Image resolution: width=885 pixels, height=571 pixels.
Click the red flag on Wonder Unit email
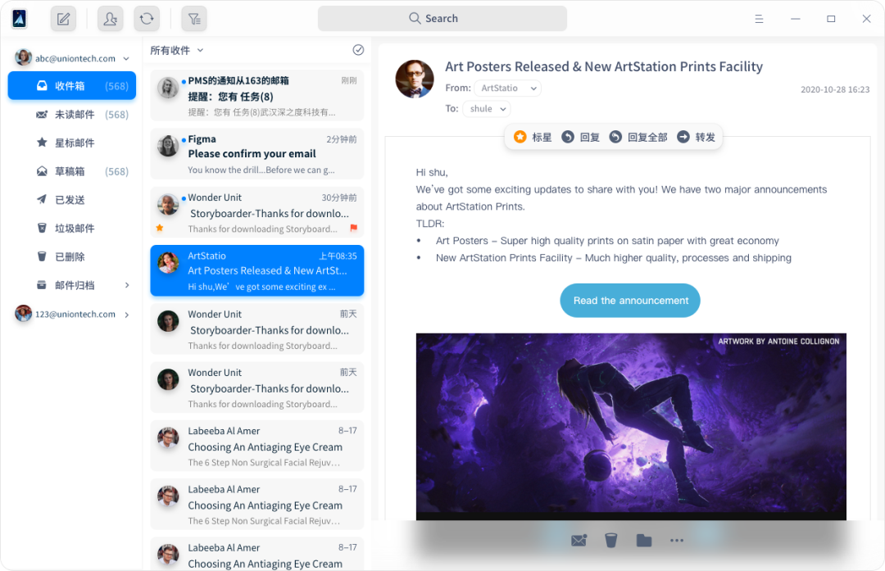[x=354, y=228]
